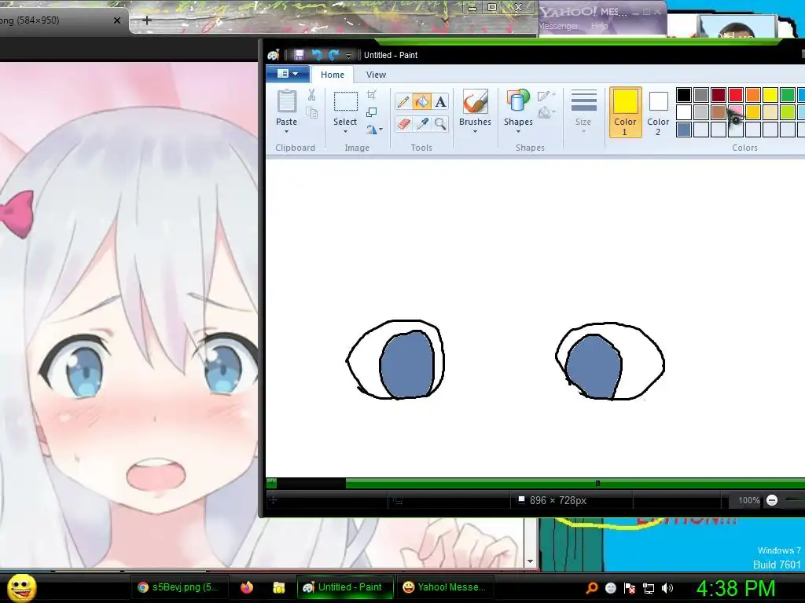Switch to the View ribbon tab

point(376,75)
